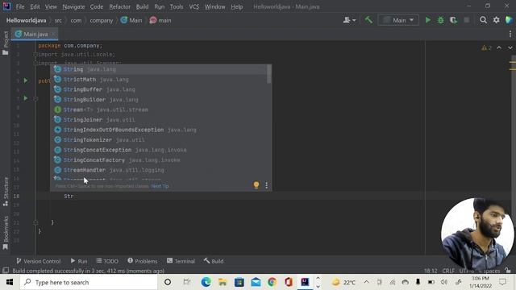Run with coverage shield icon
This screenshot has width=516, height=290.
[x=453, y=20]
